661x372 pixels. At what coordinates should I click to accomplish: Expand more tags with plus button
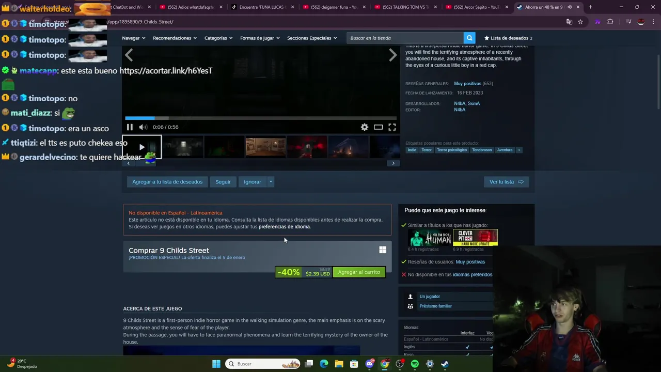519,150
